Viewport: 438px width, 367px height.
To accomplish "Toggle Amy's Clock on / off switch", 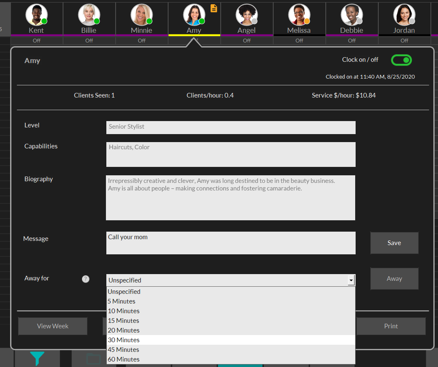I will pos(401,60).
